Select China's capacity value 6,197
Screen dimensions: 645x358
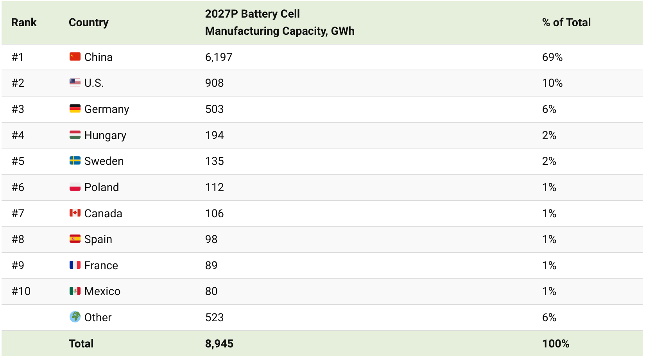point(219,57)
